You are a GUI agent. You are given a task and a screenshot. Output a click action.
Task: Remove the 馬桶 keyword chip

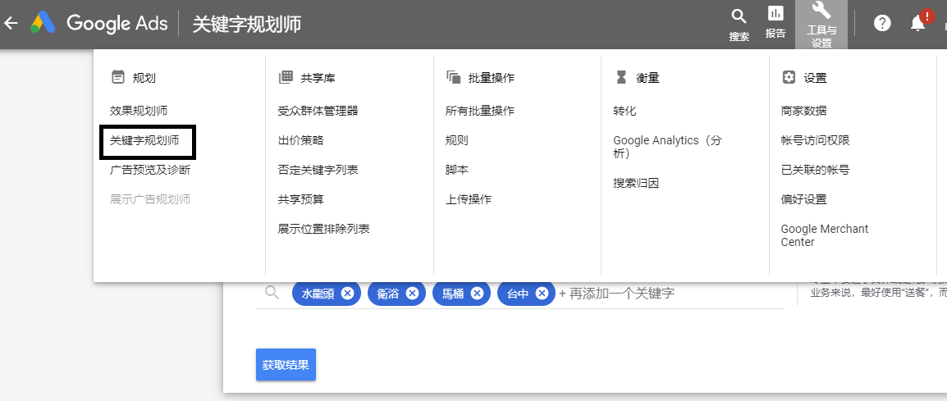click(x=478, y=294)
